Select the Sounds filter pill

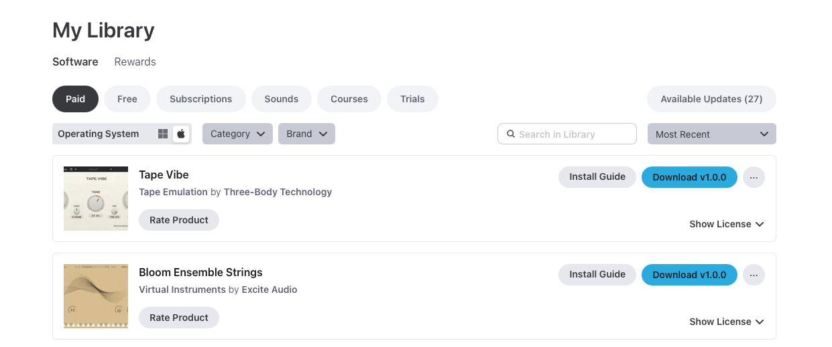tap(281, 99)
